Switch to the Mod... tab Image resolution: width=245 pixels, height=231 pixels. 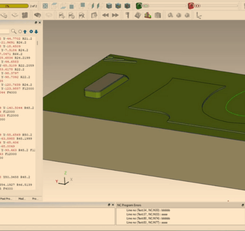point(22,199)
